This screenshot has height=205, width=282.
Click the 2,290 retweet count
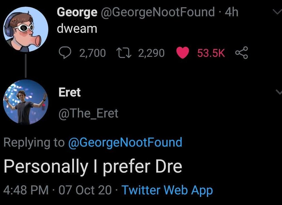point(151,53)
